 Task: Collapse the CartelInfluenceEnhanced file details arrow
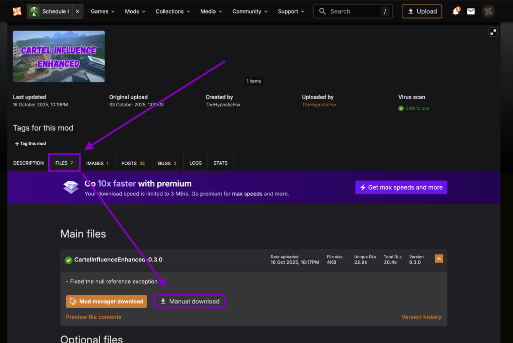(439, 259)
